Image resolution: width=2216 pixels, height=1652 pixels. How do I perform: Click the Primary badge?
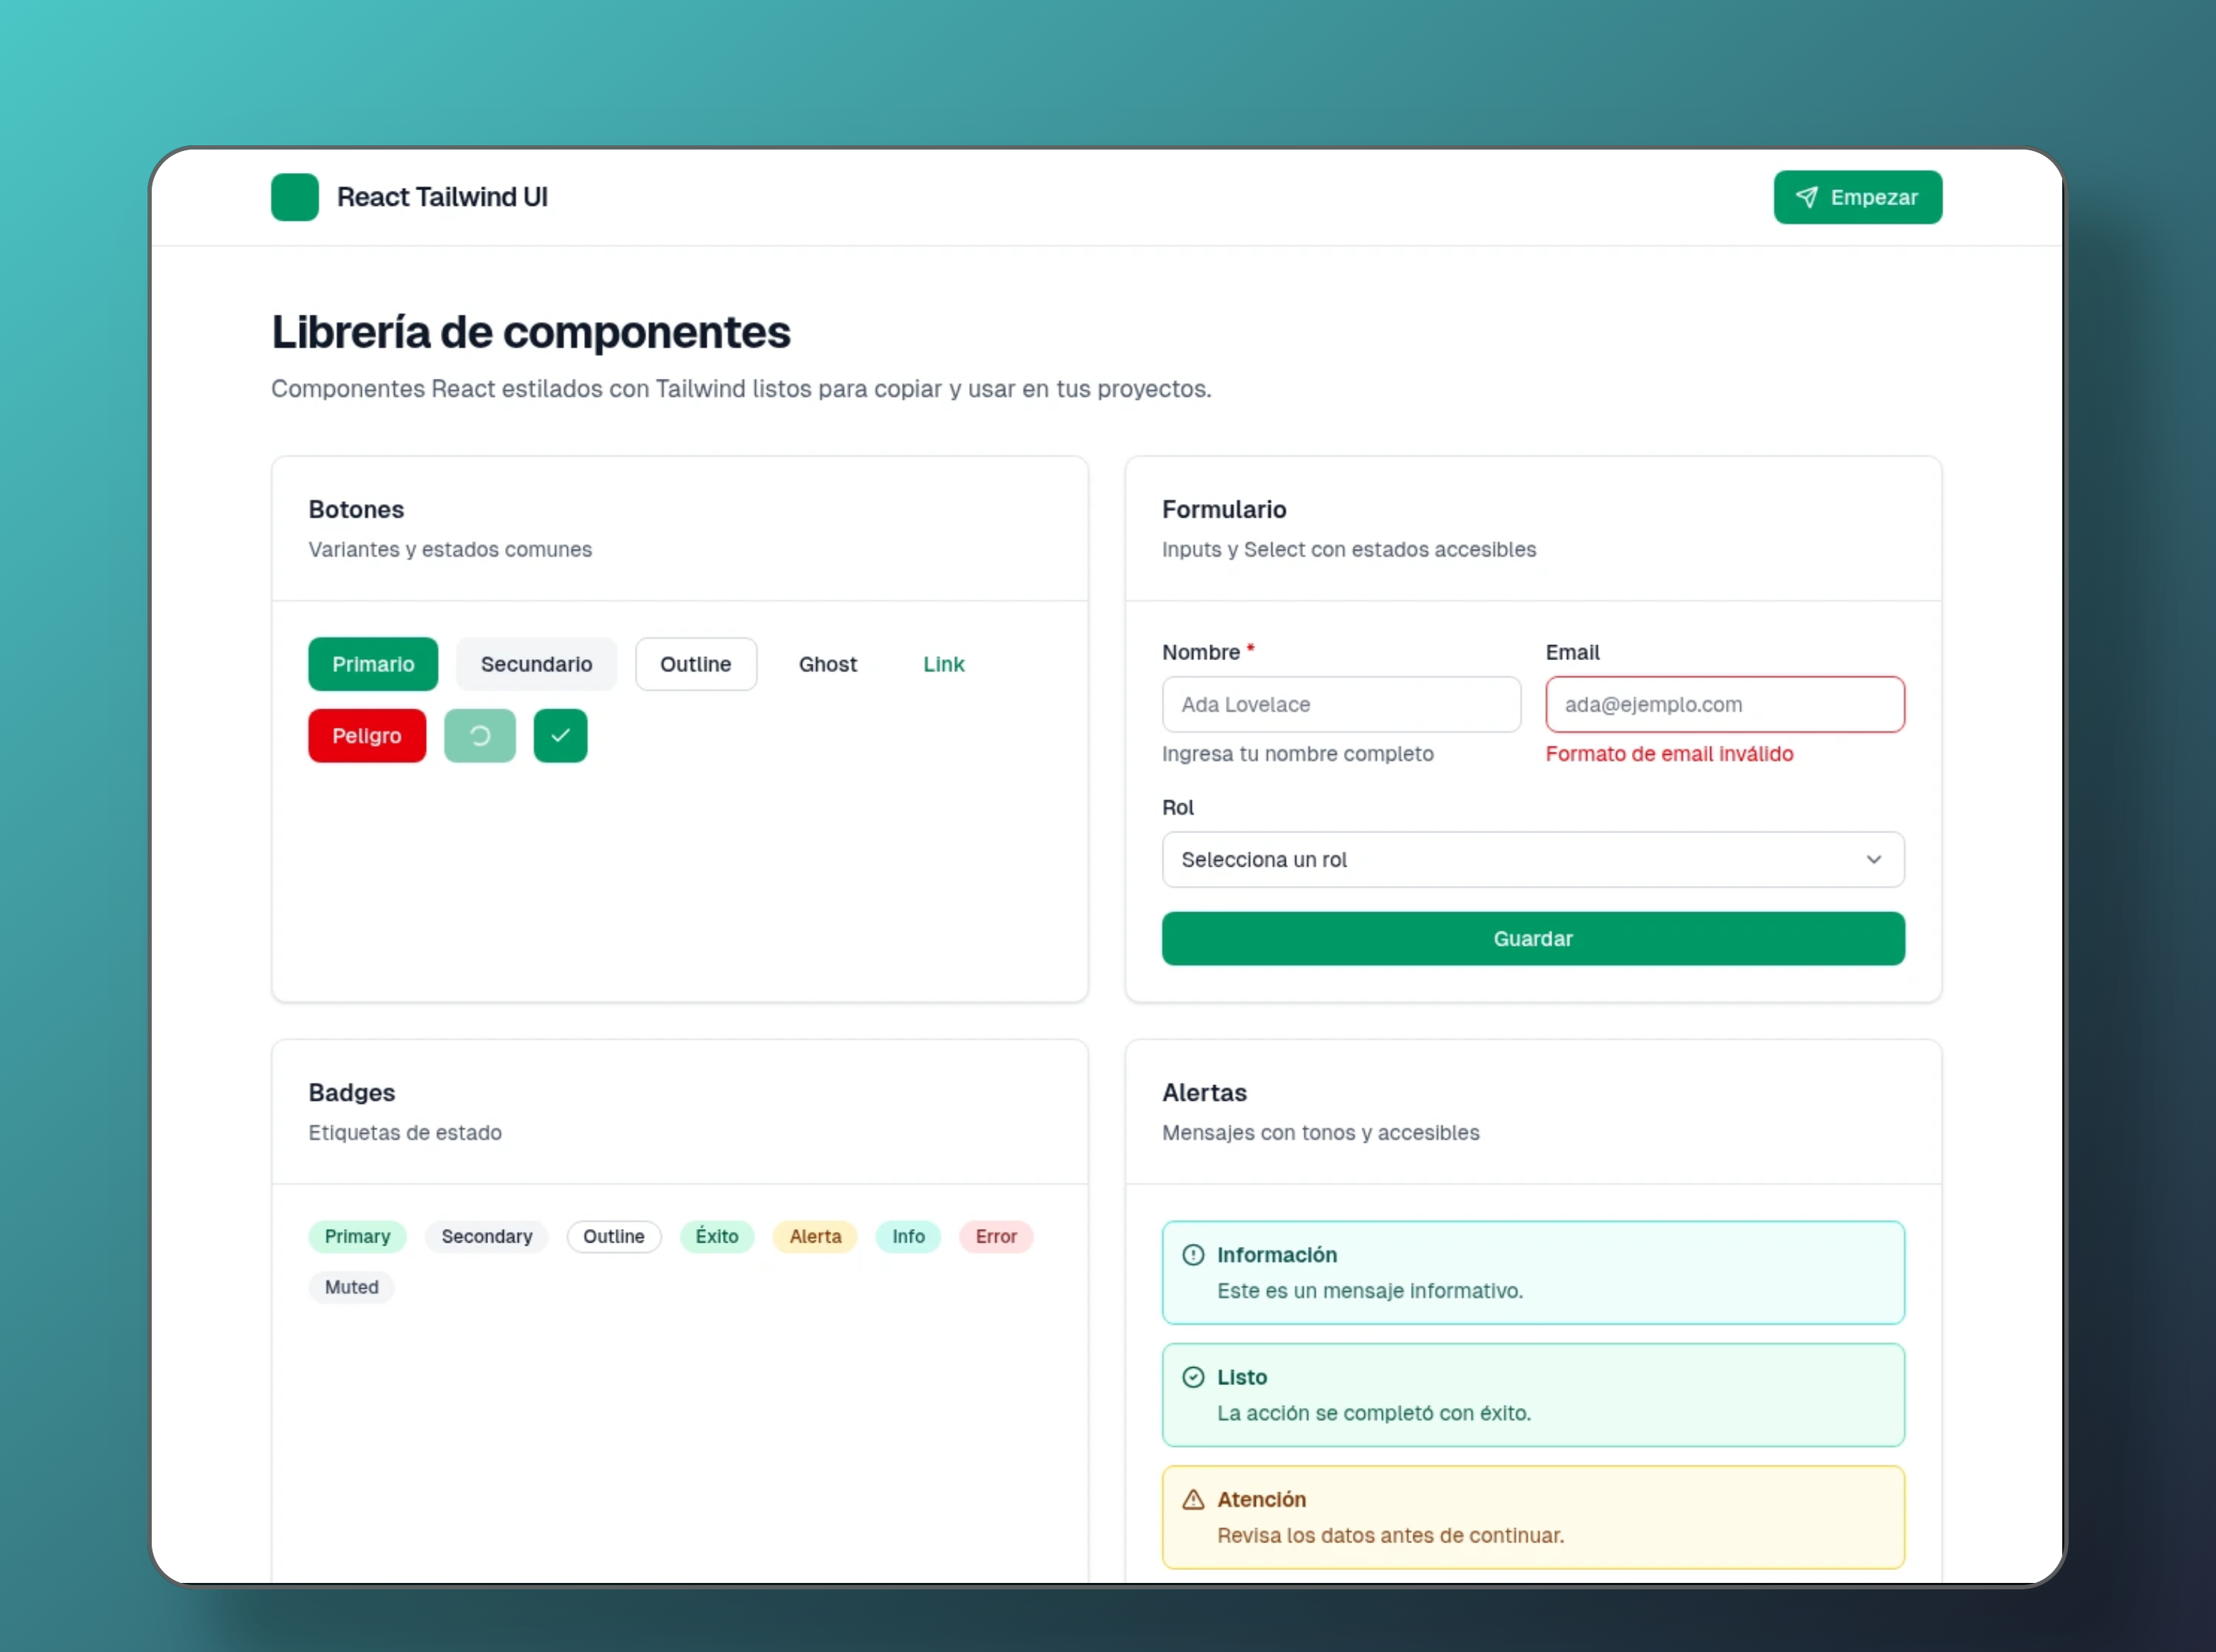[x=357, y=1236]
